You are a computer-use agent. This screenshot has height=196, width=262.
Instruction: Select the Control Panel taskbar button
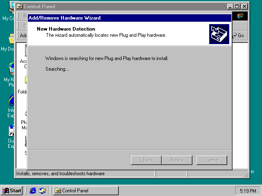(86, 191)
